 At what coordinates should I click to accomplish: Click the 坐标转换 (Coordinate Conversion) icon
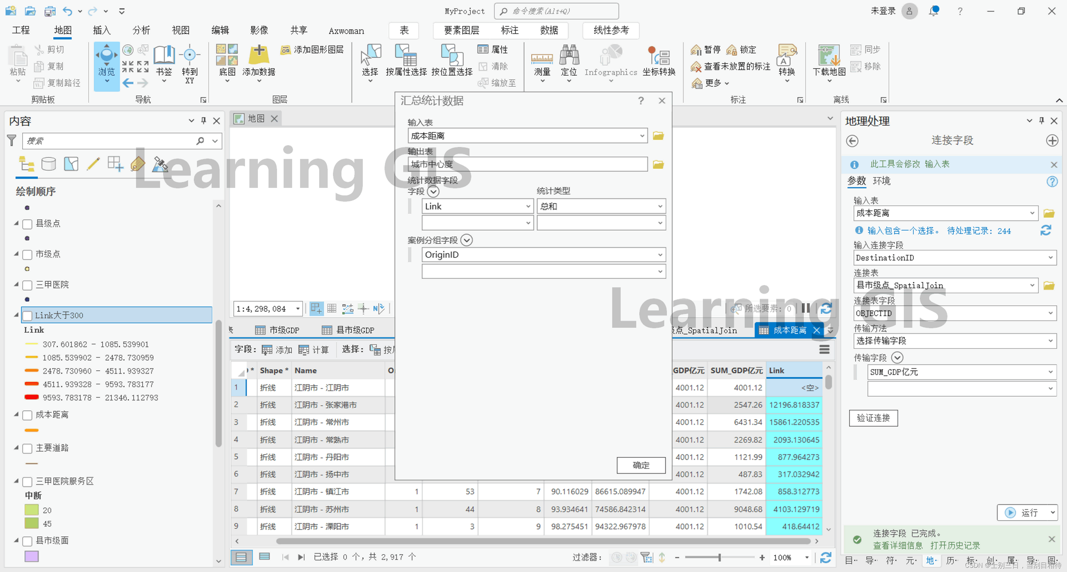659,56
